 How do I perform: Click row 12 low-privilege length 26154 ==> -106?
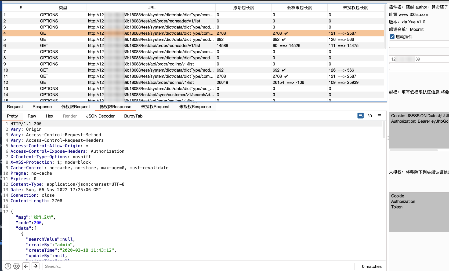click(288, 82)
